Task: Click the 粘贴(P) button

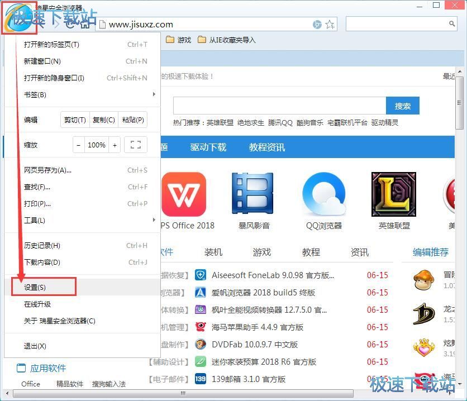Action: pyautogui.click(x=133, y=120)
